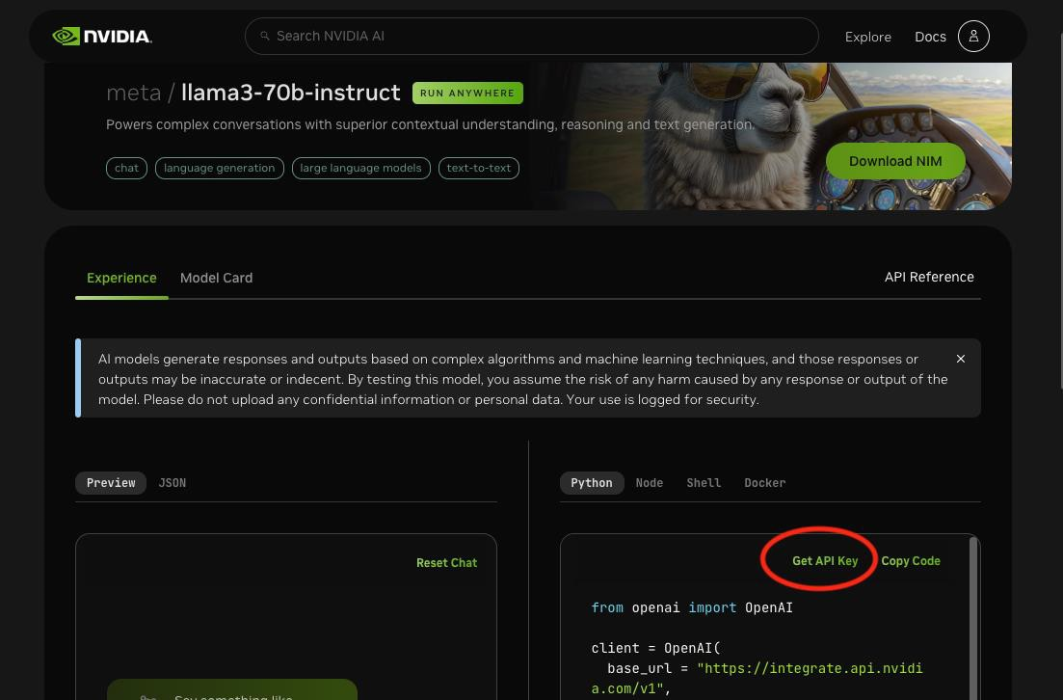Viewport: 1063px width, 700px height.
Task: Copy the Python code snippet
Action: pos(910,560)
